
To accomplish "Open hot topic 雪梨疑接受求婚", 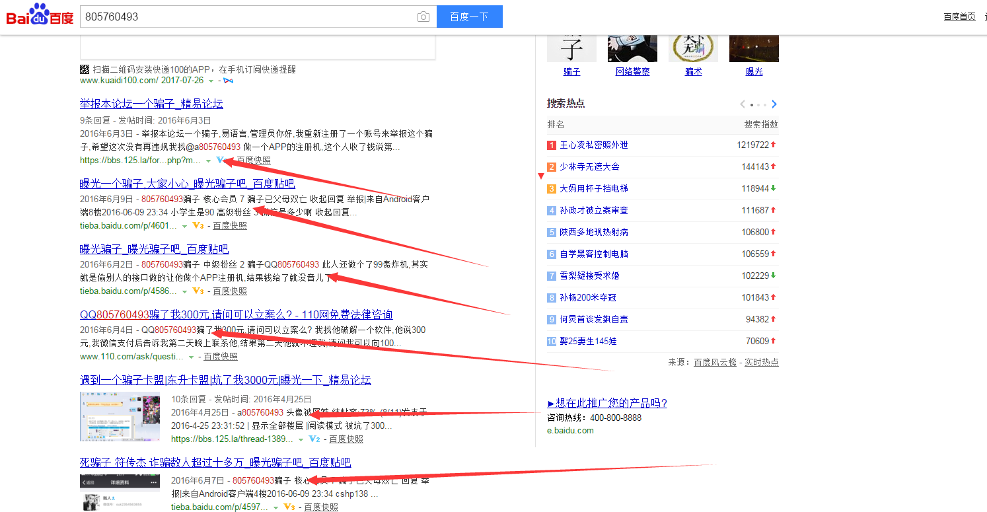I will [589, 275].
